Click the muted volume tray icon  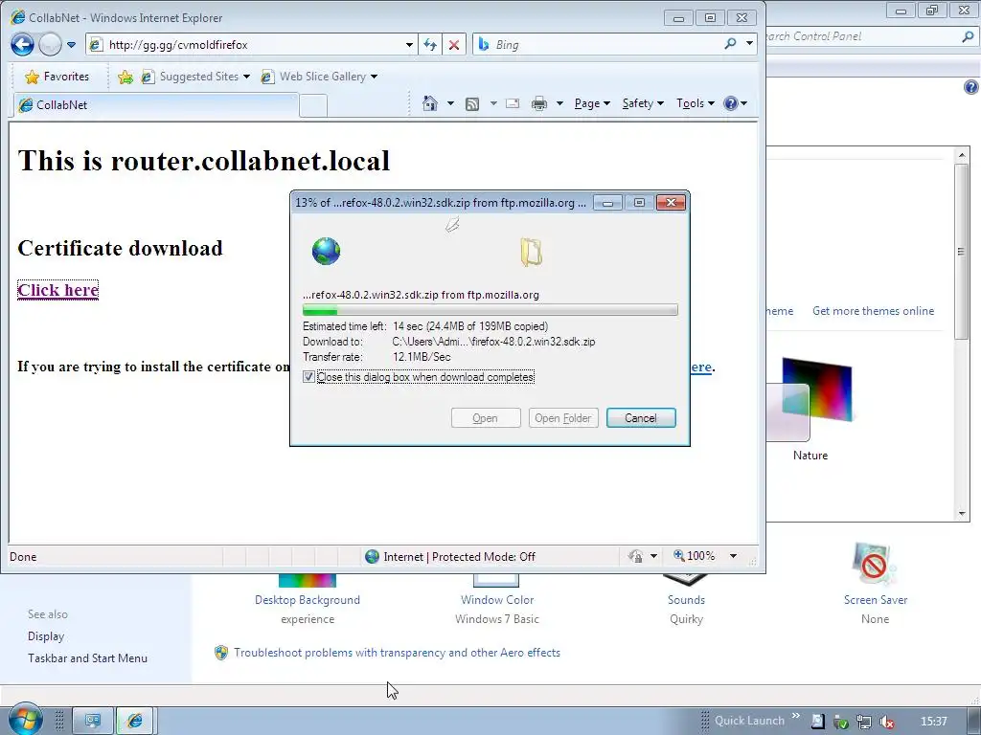click(x=886, y=722)
